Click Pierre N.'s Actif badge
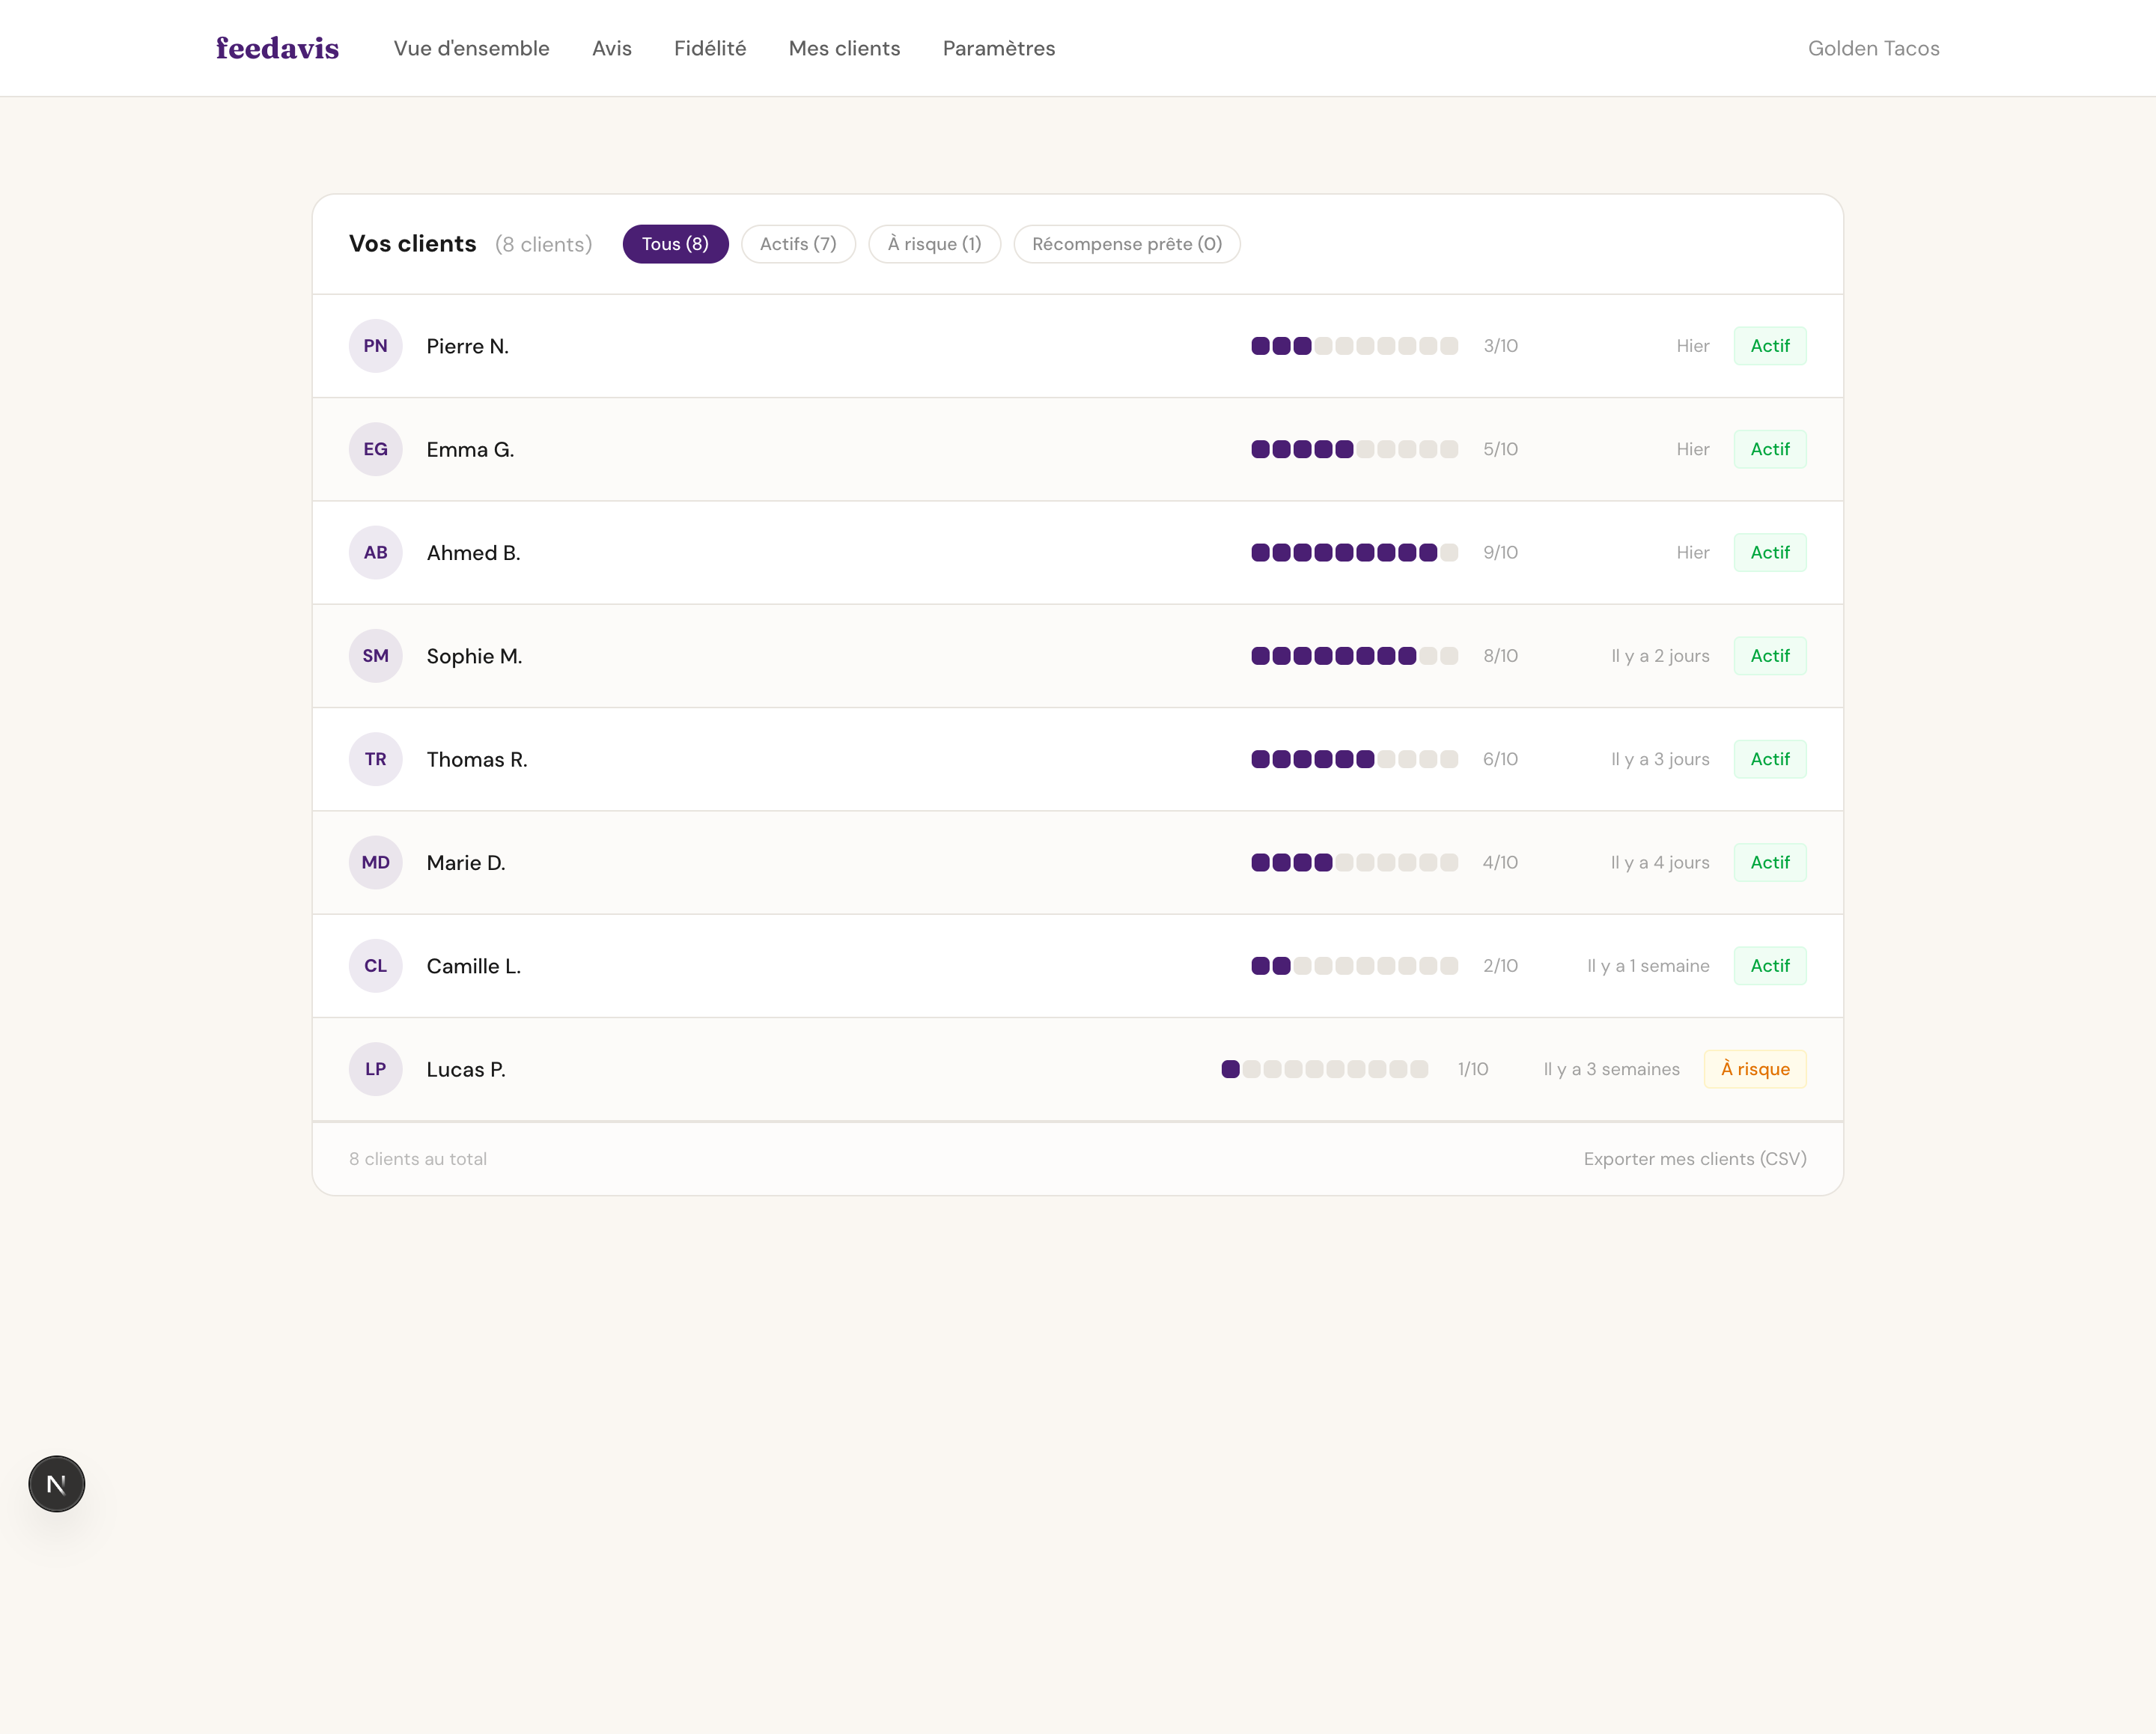The width and height of the screenshot is (2156, 1734). point(1770,346)
